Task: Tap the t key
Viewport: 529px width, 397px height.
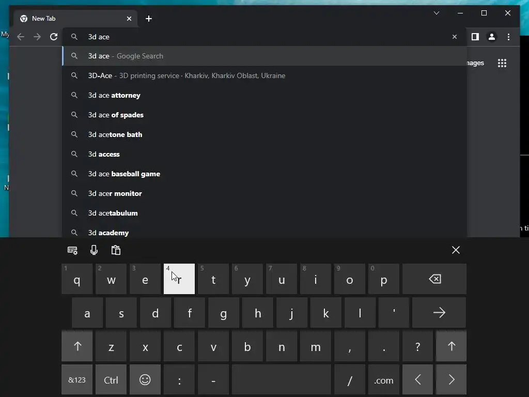Action: [213, 279]
